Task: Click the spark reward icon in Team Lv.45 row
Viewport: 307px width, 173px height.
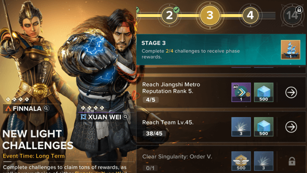Action: click(x=241, y=127)
